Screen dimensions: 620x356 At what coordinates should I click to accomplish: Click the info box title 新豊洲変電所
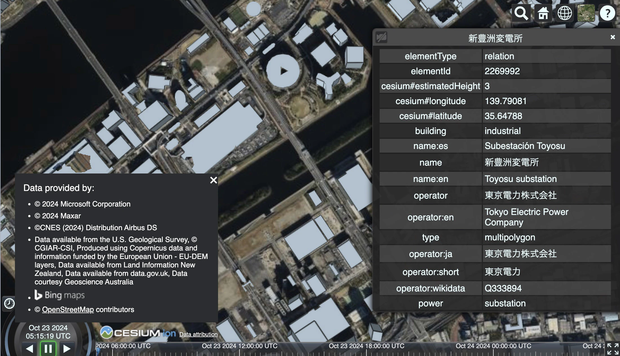click(495, 38)
